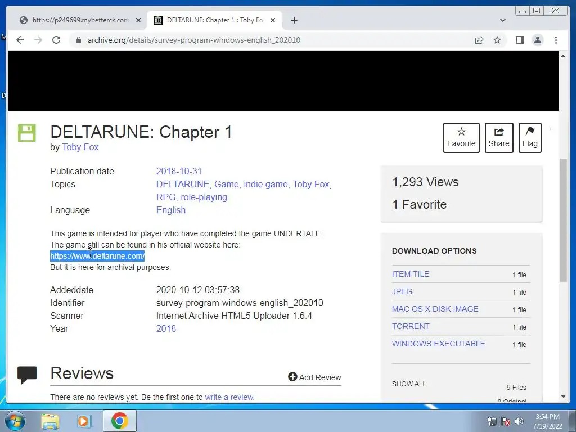The image size is (576, 432).
Task: Open a new tab with the plus button
Action: click(294, 20)
